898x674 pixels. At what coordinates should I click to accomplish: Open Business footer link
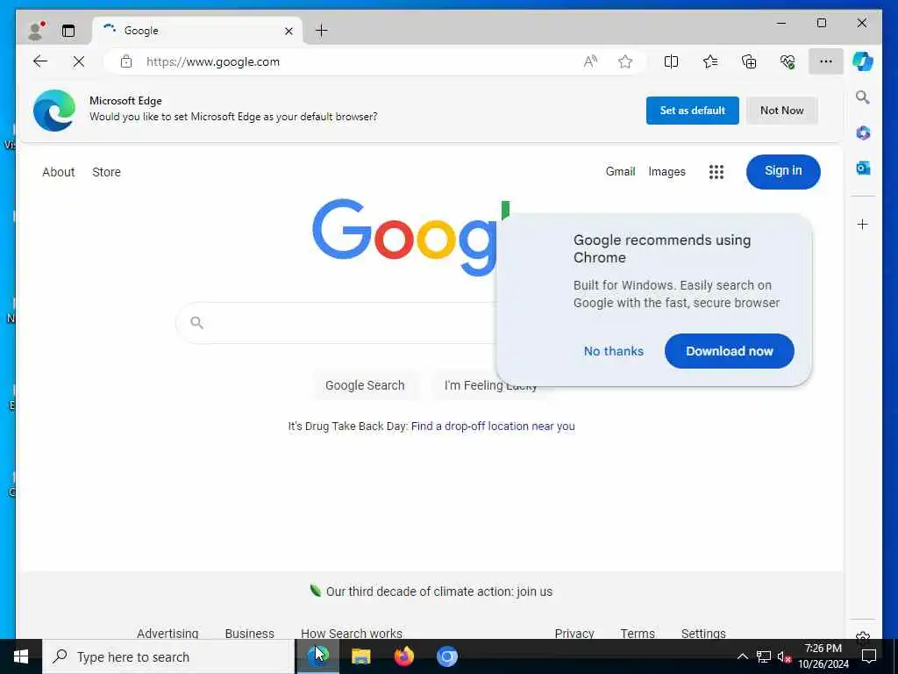click(x=249, y=634)
